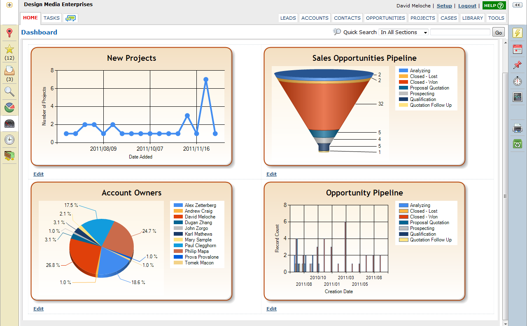Click the red map pin sidebar icon
Viewport: 527px width, 326px height.
point(9,33)
